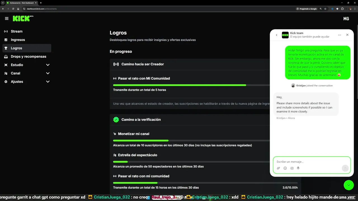
Task: Click the send message arrow button
Action: [345, 168]
